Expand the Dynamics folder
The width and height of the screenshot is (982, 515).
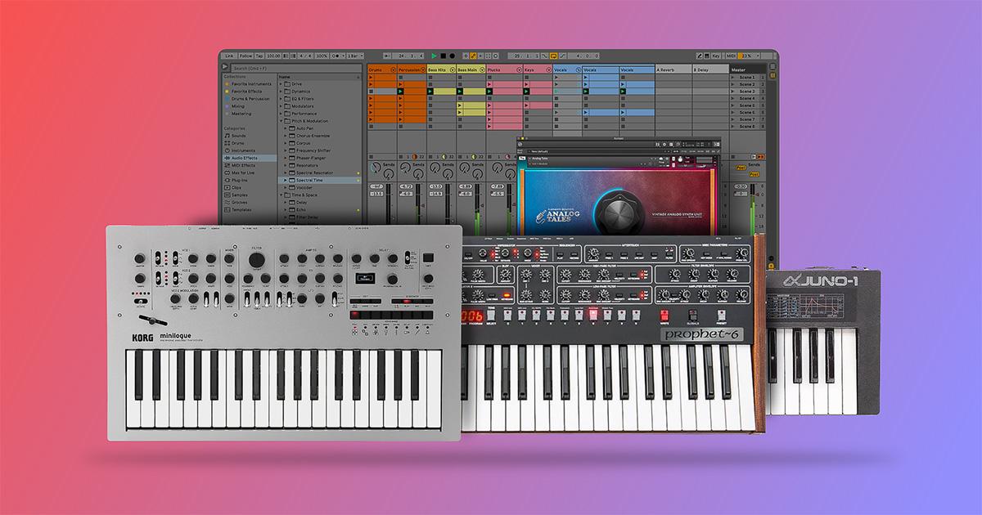click(281, 92)
